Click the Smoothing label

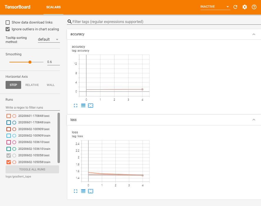coord(14,54)
